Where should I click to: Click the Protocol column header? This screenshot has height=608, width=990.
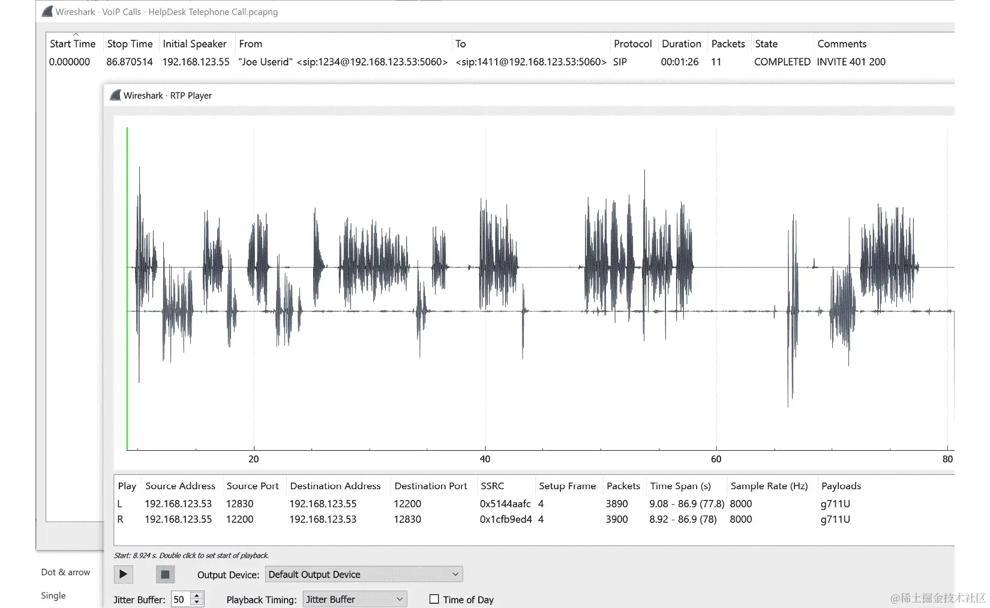pos(632,44)
